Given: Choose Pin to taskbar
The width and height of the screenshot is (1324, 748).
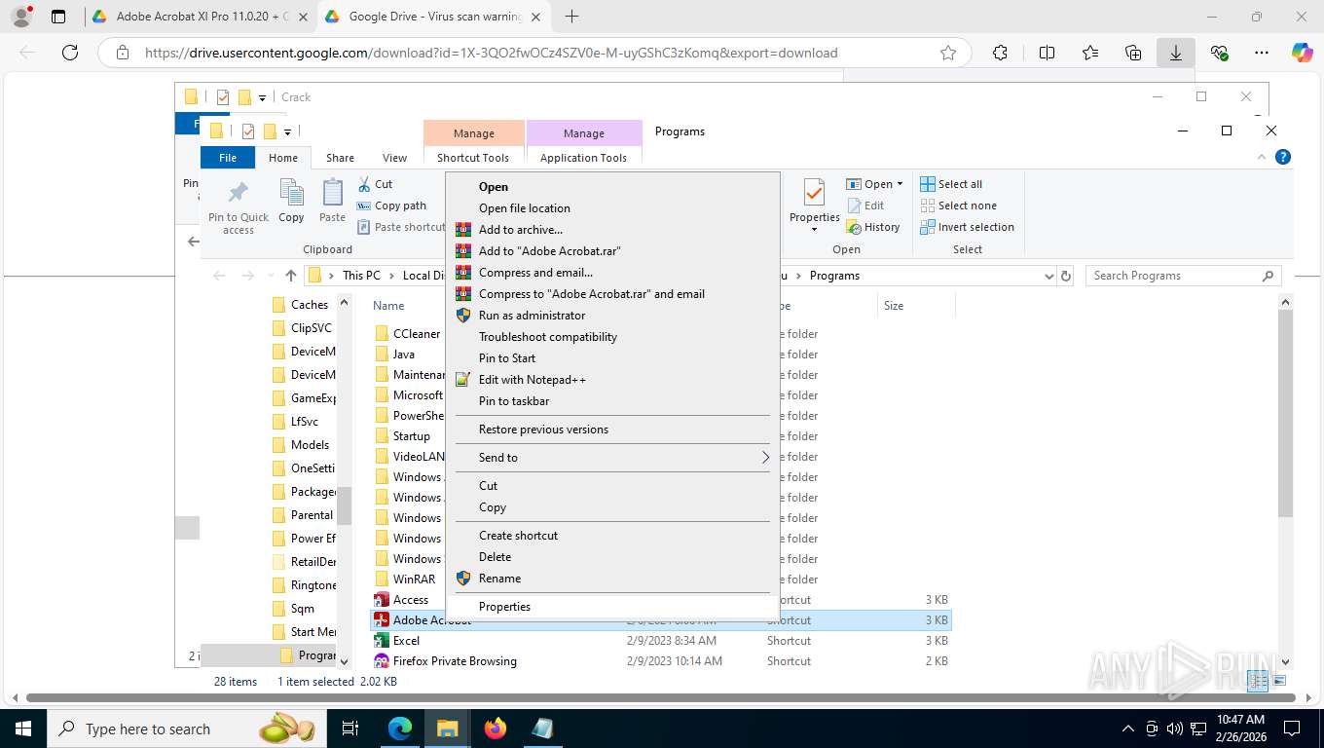Looking at the screenshot, I should [613, 401].
